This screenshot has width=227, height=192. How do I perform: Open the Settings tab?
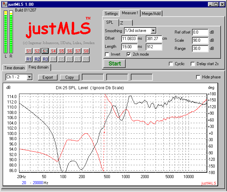click(111, 14)
